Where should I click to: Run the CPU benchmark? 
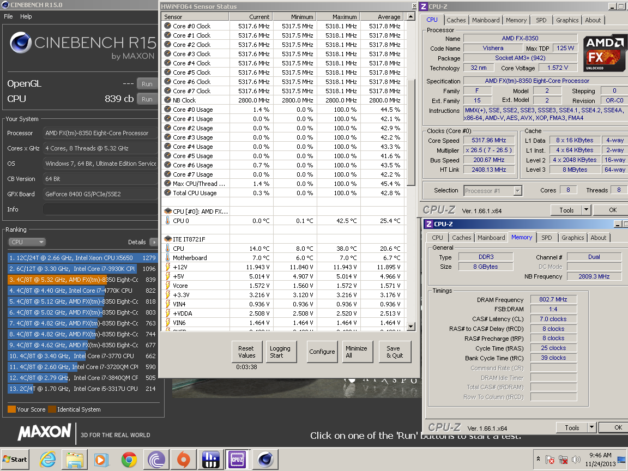[147, 99]
